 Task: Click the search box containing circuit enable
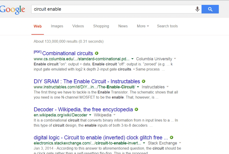[x=112, y=9]
